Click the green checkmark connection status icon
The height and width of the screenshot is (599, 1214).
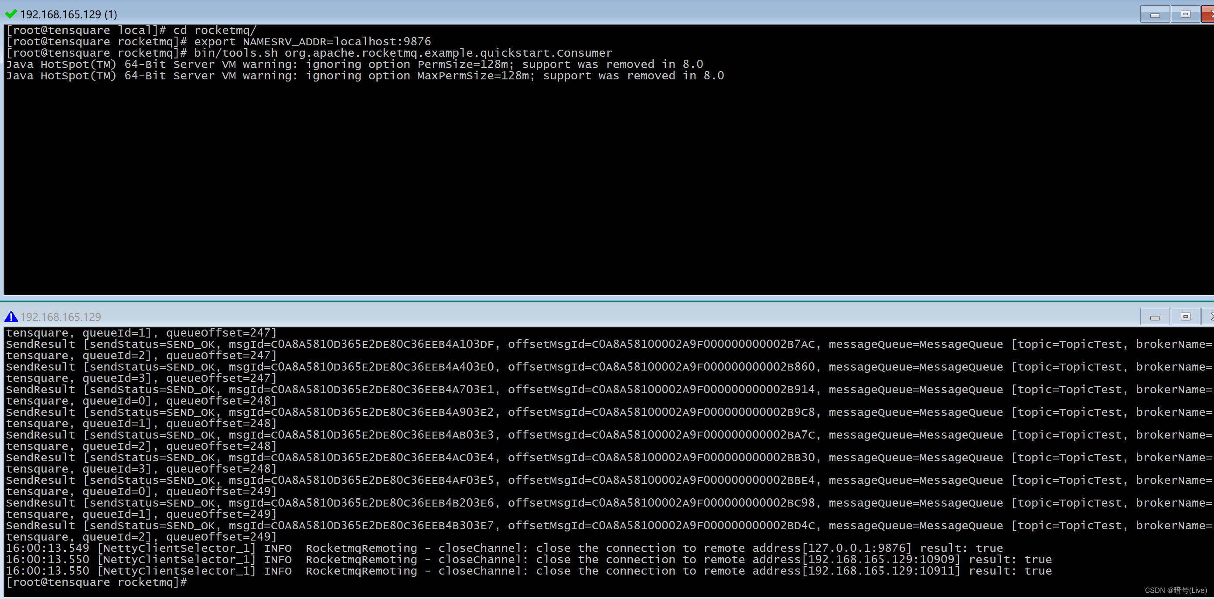pos(11,14)
